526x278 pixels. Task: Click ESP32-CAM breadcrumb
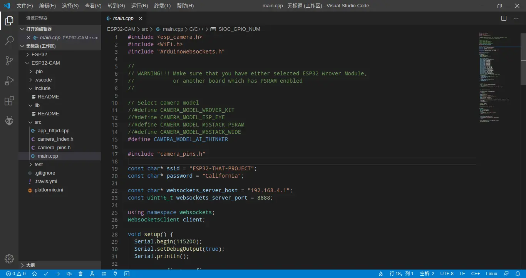coord(121,29)
